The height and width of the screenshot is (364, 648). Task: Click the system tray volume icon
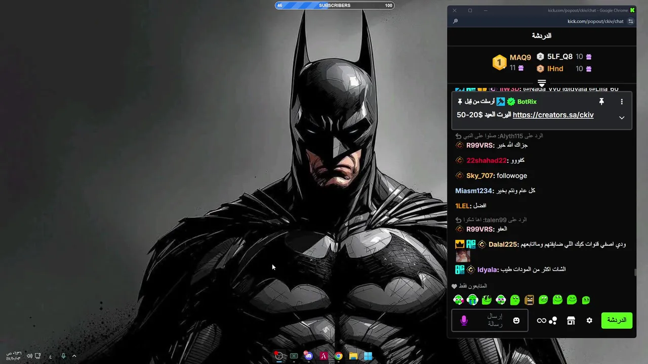[x=30, y=356]
